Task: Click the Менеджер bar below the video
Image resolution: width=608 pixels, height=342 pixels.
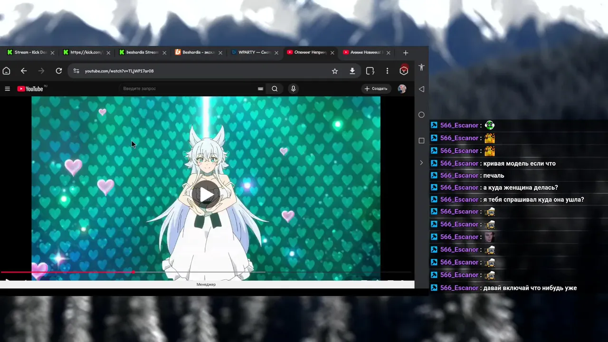Action: (206, 285)
